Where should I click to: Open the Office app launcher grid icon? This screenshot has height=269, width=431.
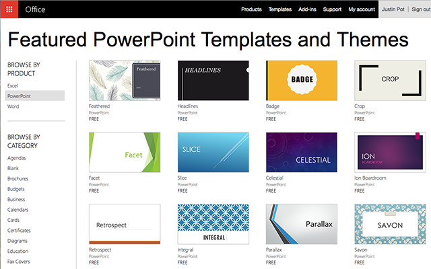pos(9,9)
